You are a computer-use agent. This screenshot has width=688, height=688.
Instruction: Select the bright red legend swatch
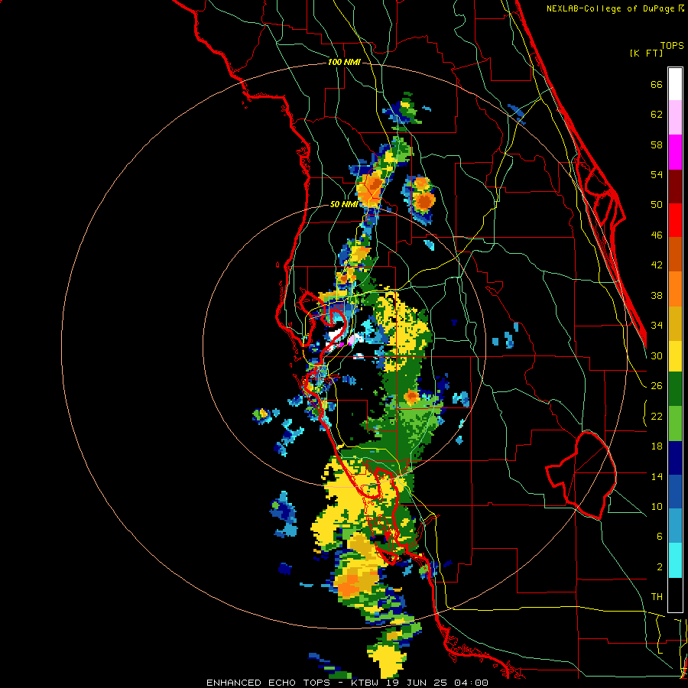(x=675, y=220)
